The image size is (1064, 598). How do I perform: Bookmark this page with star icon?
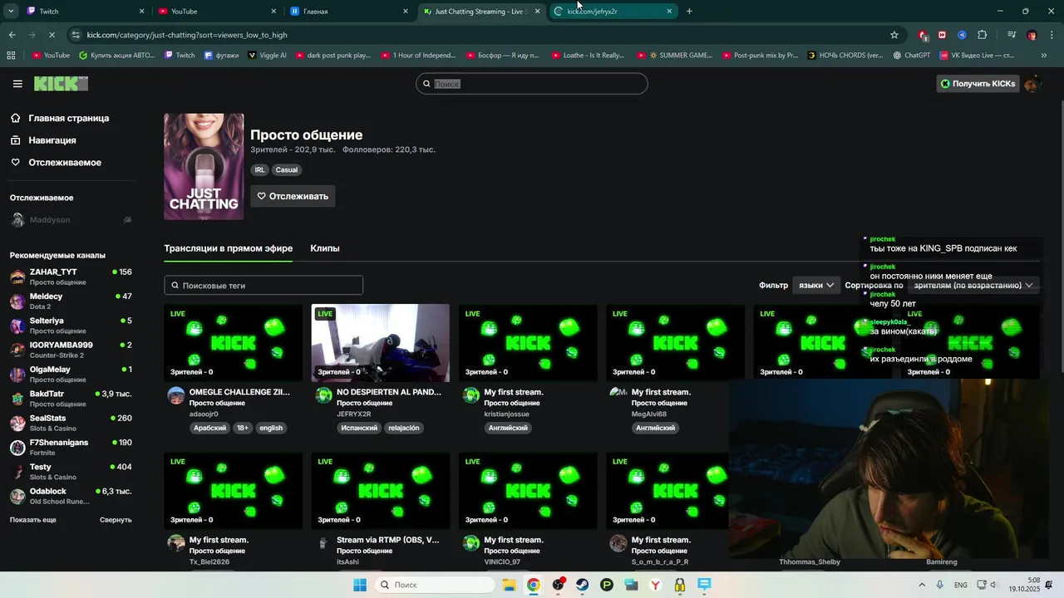[894, 35]
